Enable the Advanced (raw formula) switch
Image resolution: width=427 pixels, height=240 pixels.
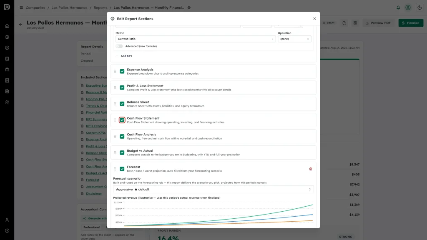click(x=119, y=46)
